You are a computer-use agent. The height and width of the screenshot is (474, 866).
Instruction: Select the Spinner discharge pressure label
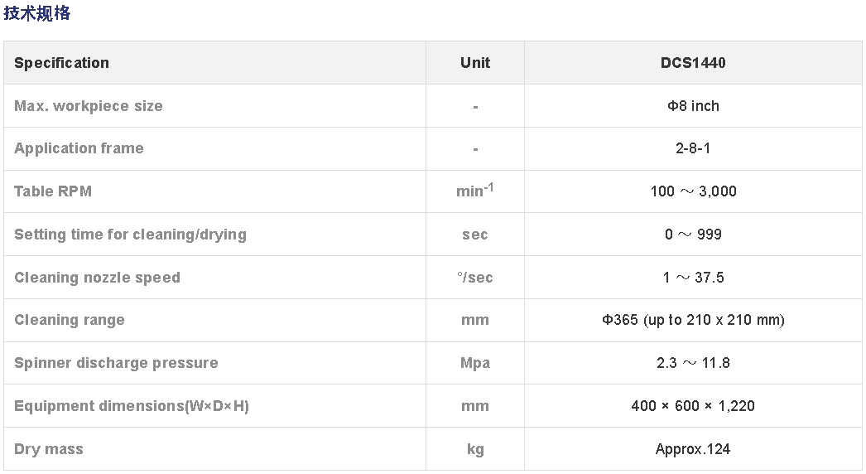(116, 364)
